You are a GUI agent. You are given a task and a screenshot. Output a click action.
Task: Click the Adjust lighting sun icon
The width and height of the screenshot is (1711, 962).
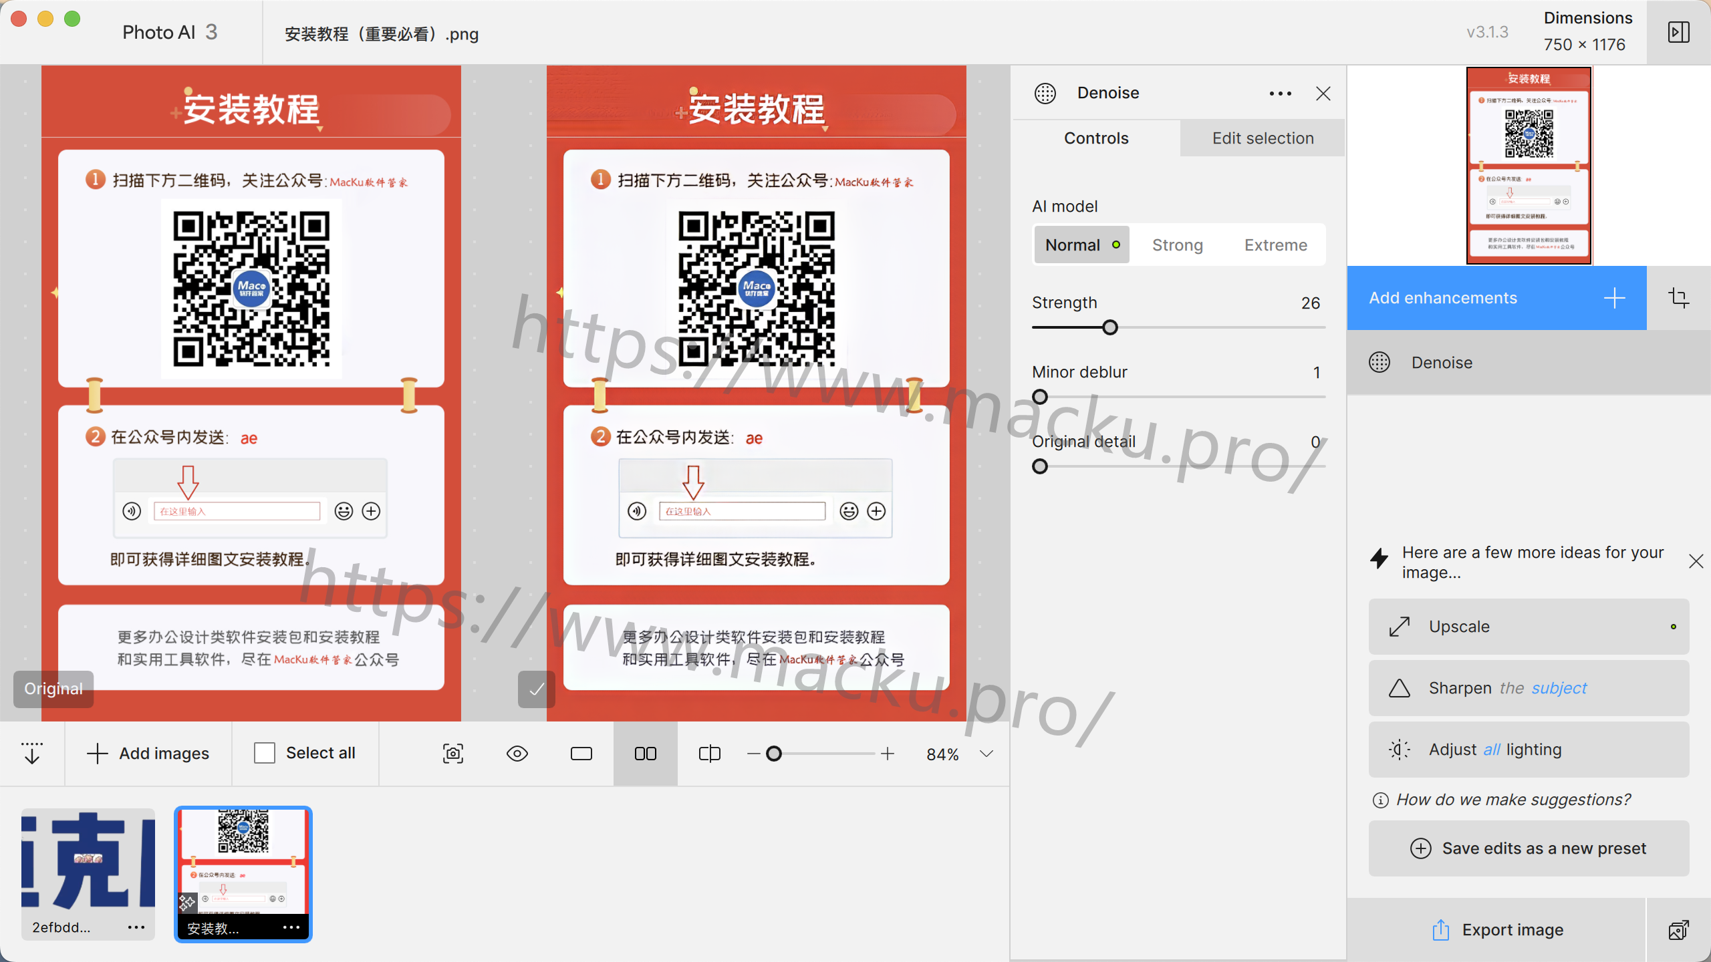point(1400,750)
